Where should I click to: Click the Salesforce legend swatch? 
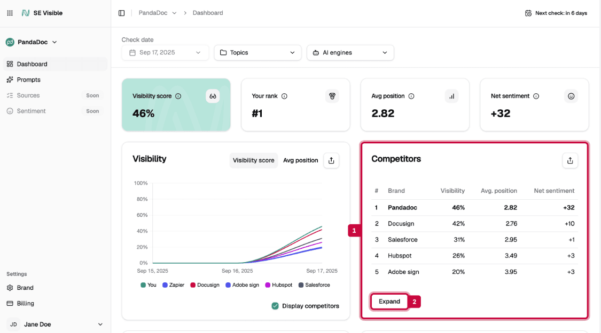tap(301, 285)
